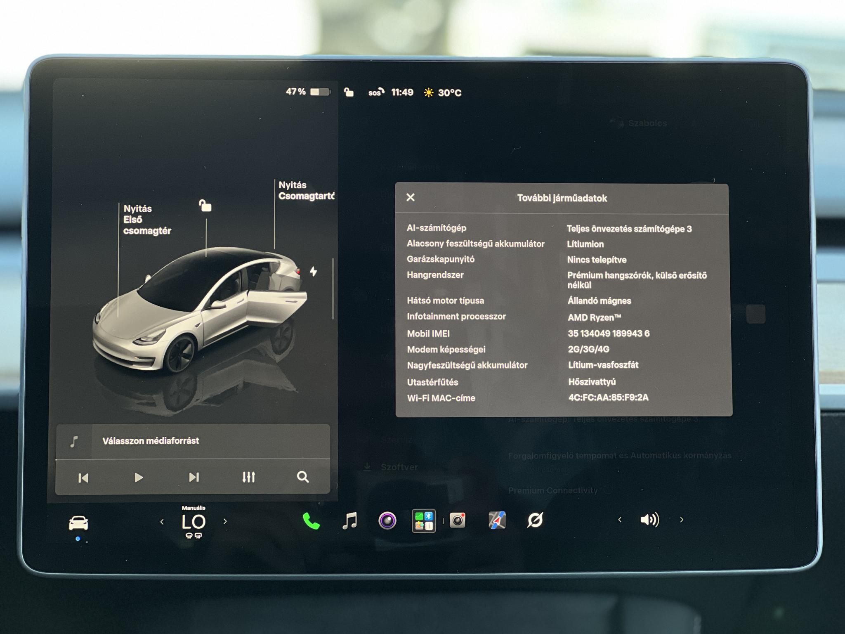Viewport: 845px width, 634px height.
Task: Open the Szabolcs driver profile
Action: (647, 123)
